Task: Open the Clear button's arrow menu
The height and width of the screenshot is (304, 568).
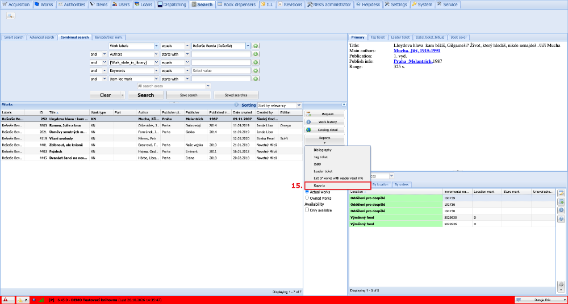Action: click(x=123, y=95)
